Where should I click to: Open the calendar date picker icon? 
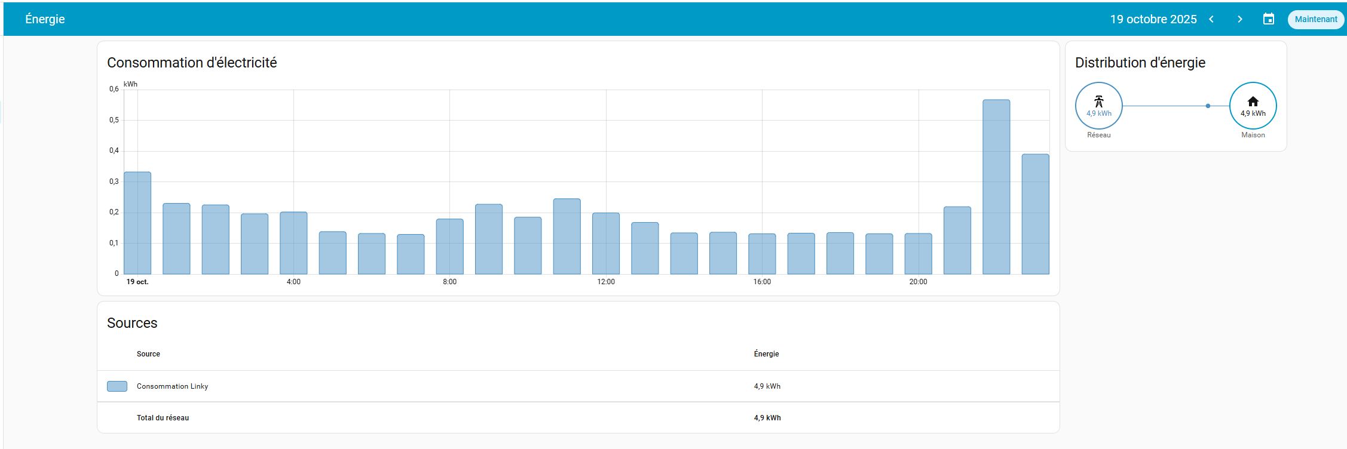tap(1268, 19)
